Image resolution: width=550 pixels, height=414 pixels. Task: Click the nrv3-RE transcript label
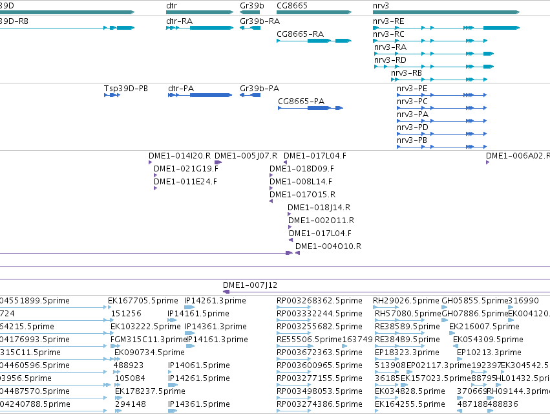[388, 21]
